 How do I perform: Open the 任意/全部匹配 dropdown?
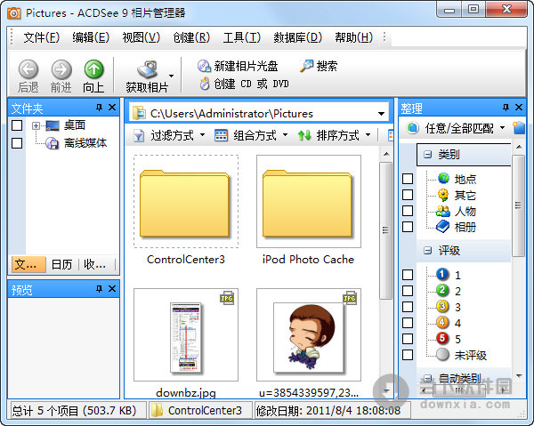tap(502, 128)
